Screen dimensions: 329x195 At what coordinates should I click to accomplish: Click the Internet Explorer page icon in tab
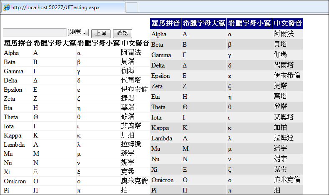tap(7, 7)
